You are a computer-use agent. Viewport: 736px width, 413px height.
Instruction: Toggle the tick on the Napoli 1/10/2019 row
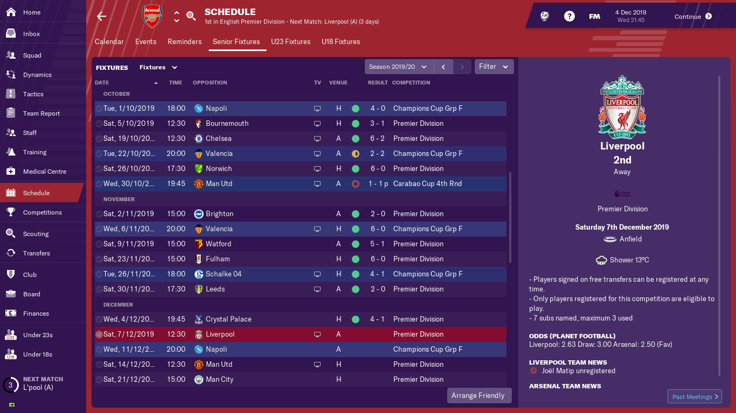pyautogui.click(x=99, y=109)
